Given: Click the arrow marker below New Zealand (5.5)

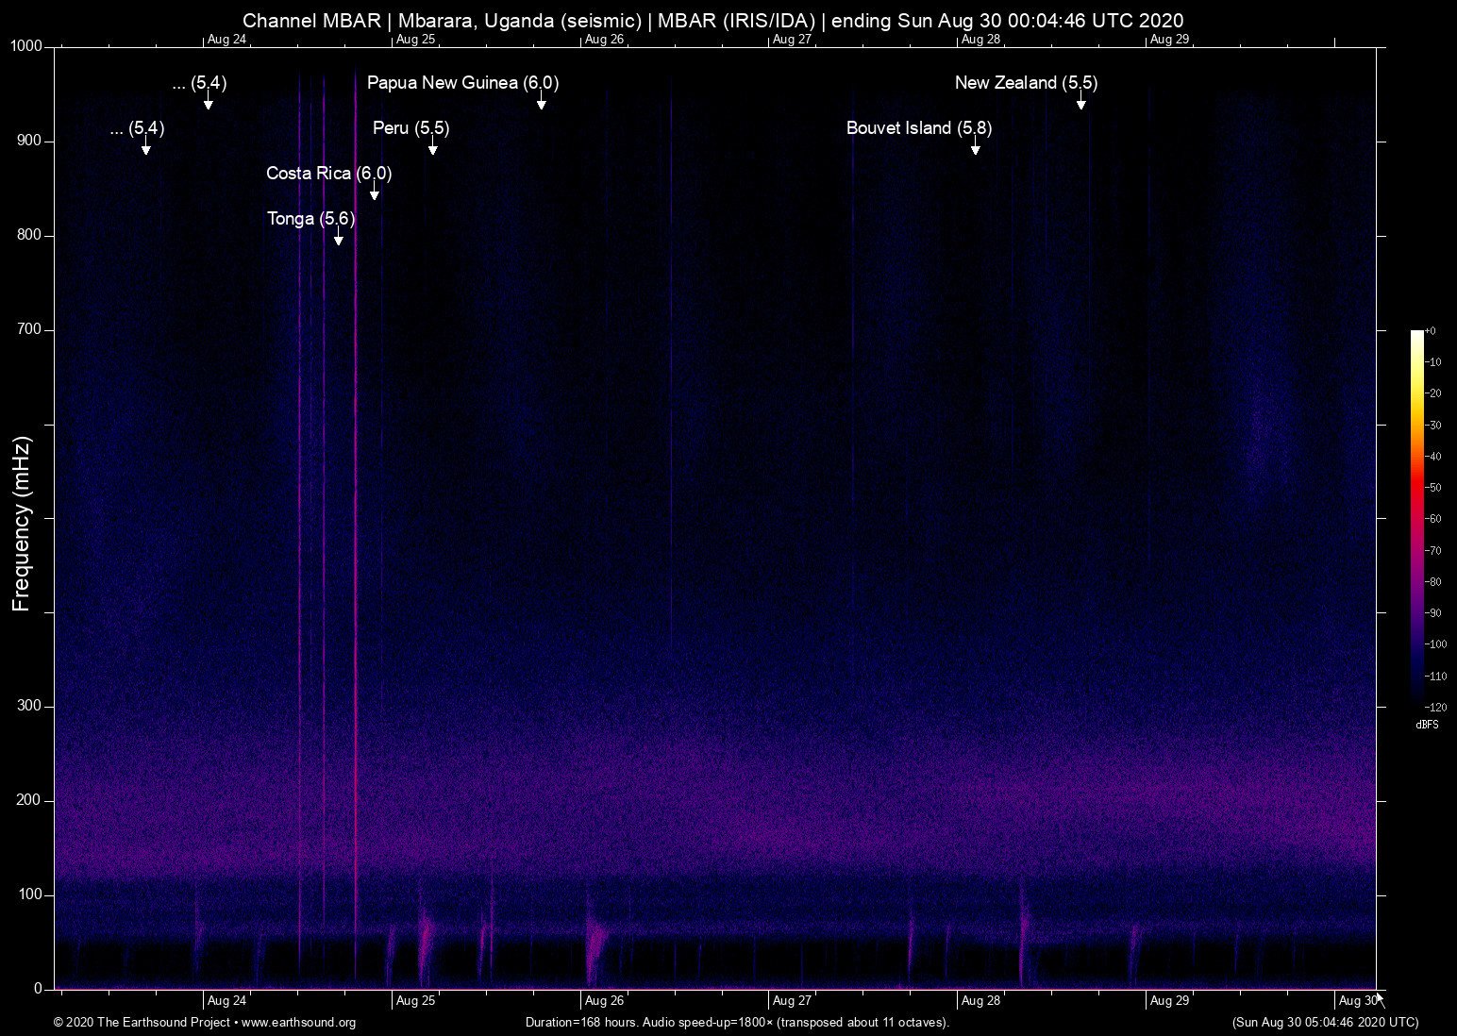Looking at the screenshot, I should point(1080,103).
